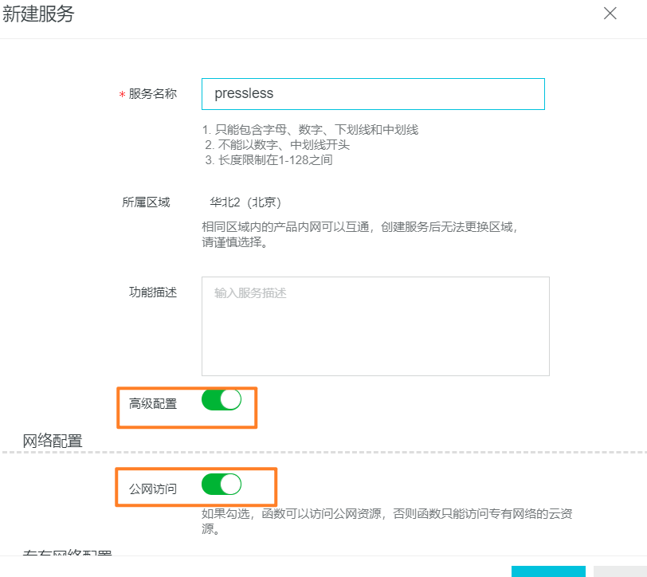Close the 新建服务 dialog
Image resolution: width=647 pixels, height=577 pixels.
point(610,14)
